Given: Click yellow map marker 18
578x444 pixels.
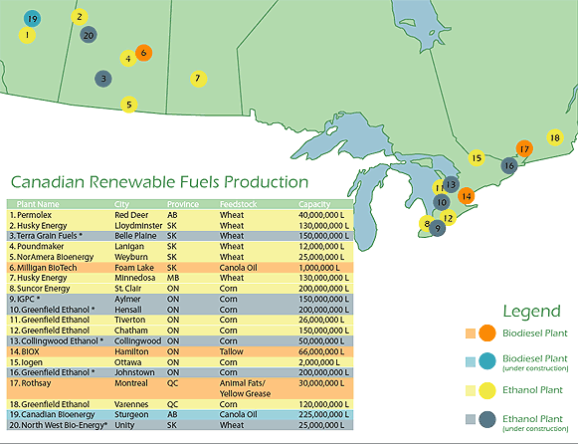Looking at the screenshot, I should (x=555, y=137).
